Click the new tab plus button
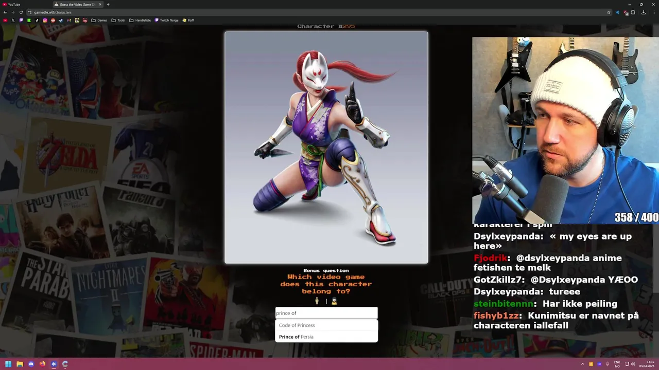 (x=108, y=4)
